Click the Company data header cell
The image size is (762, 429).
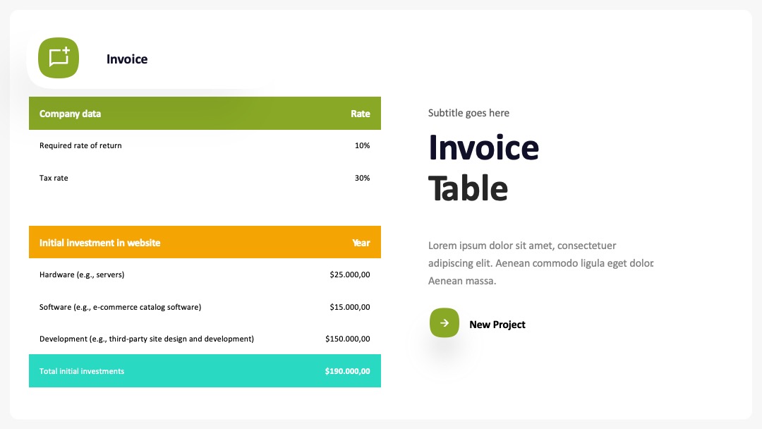pyautogui.click(x=70, y=114)
